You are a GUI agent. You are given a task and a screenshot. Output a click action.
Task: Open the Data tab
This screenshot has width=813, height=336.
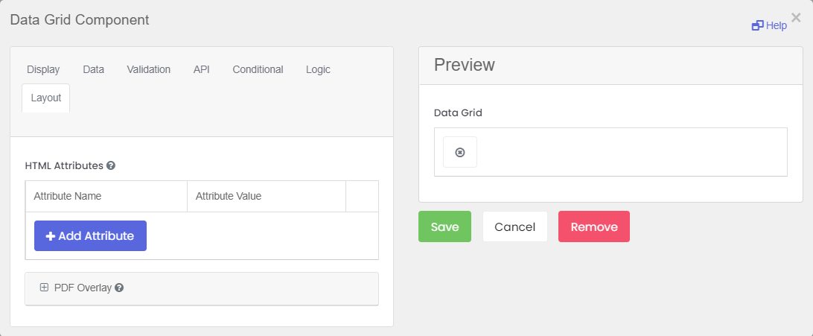tap(93, 69)
